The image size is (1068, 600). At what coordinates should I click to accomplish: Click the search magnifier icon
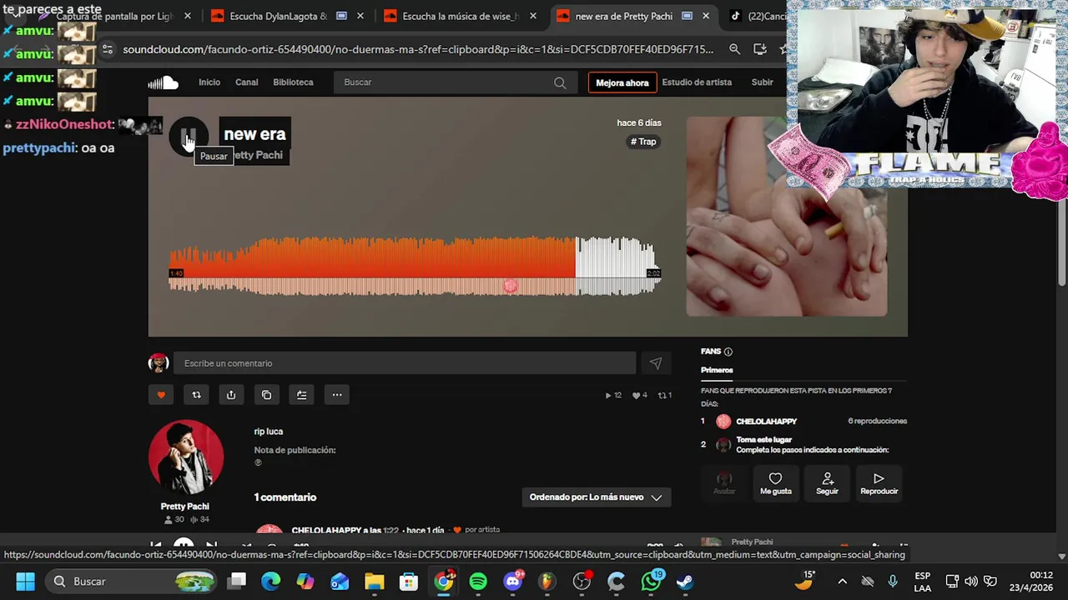(x=560, y=82)
